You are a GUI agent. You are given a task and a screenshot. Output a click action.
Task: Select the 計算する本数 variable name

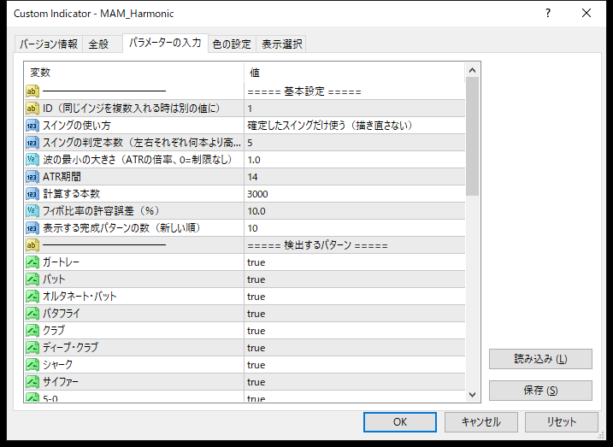point(71,194)
